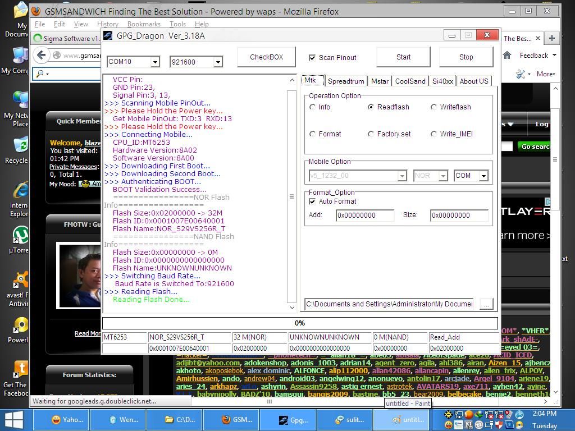Viewport: 575px width, 431px height.
Task: Select the Writeflash radio option
Action: click(433, 107)
